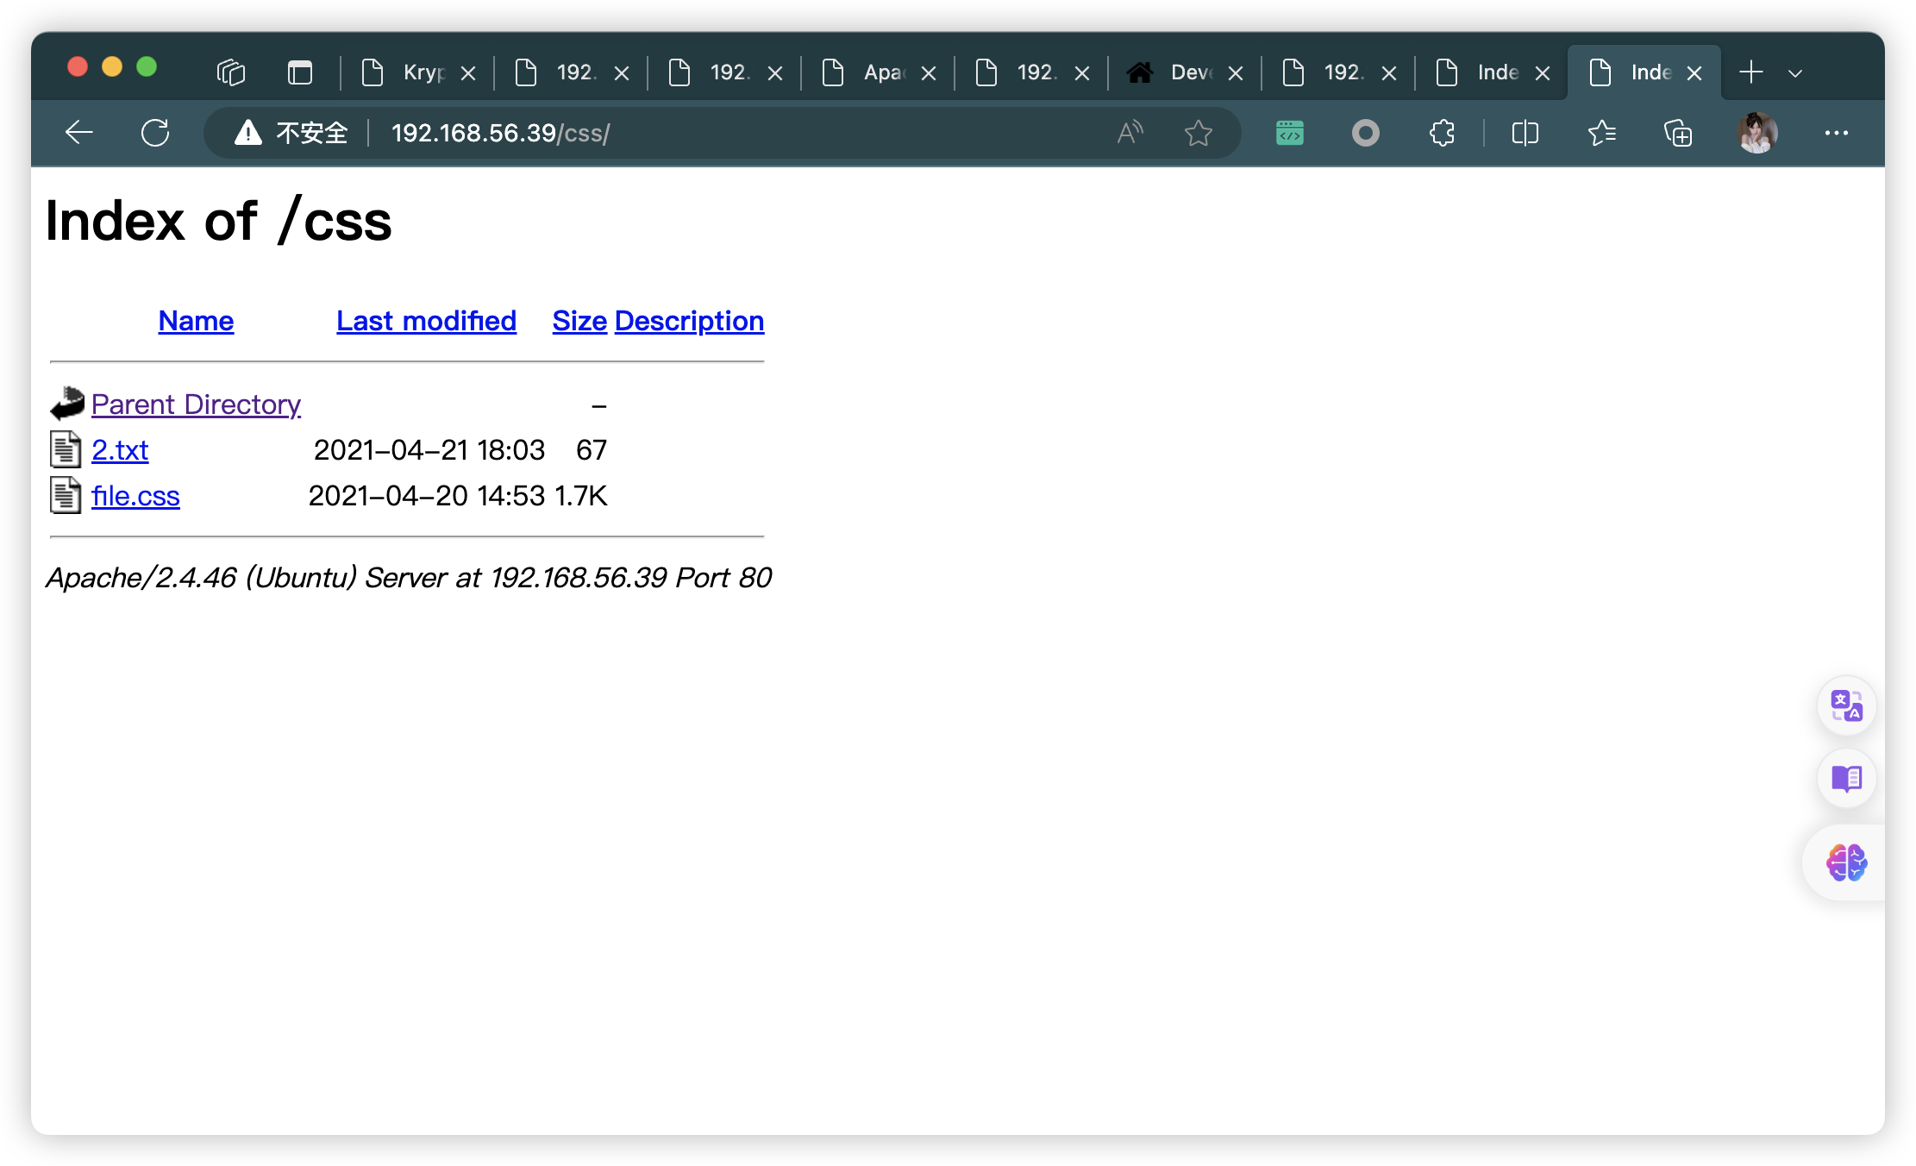Open Parent Directory link
The height and width of the screenshot is (1166, 1916).
[196, 403]
